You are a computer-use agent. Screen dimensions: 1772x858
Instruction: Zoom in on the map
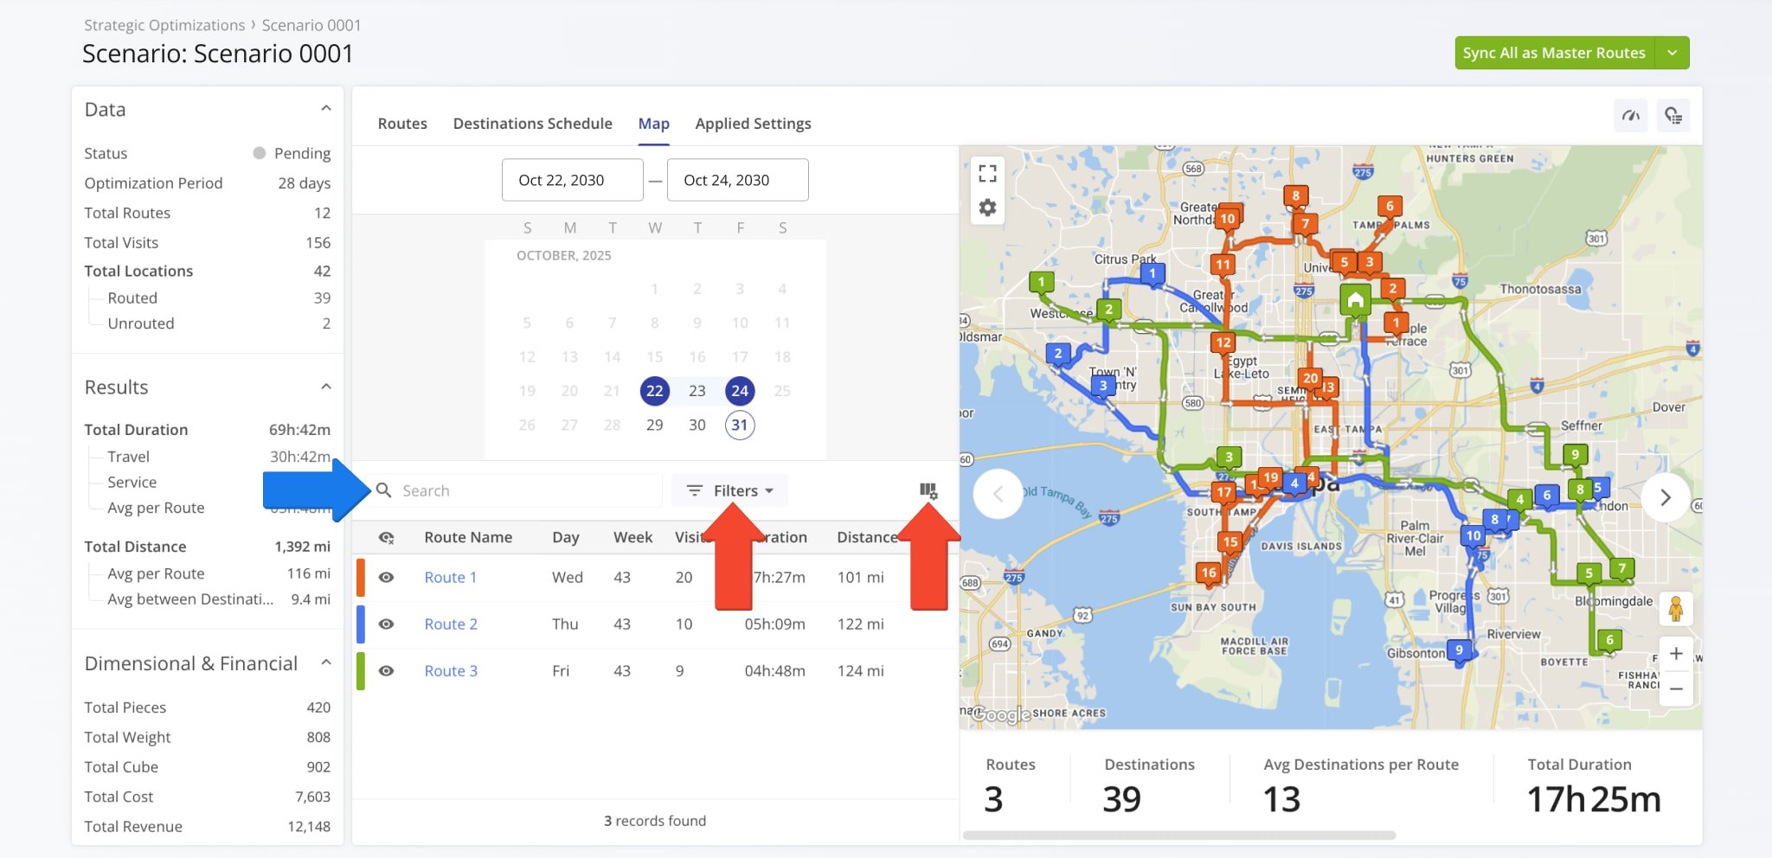click(1676, 654)
